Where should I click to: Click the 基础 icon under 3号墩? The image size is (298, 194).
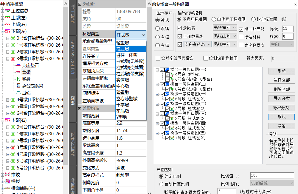[18, 93]
